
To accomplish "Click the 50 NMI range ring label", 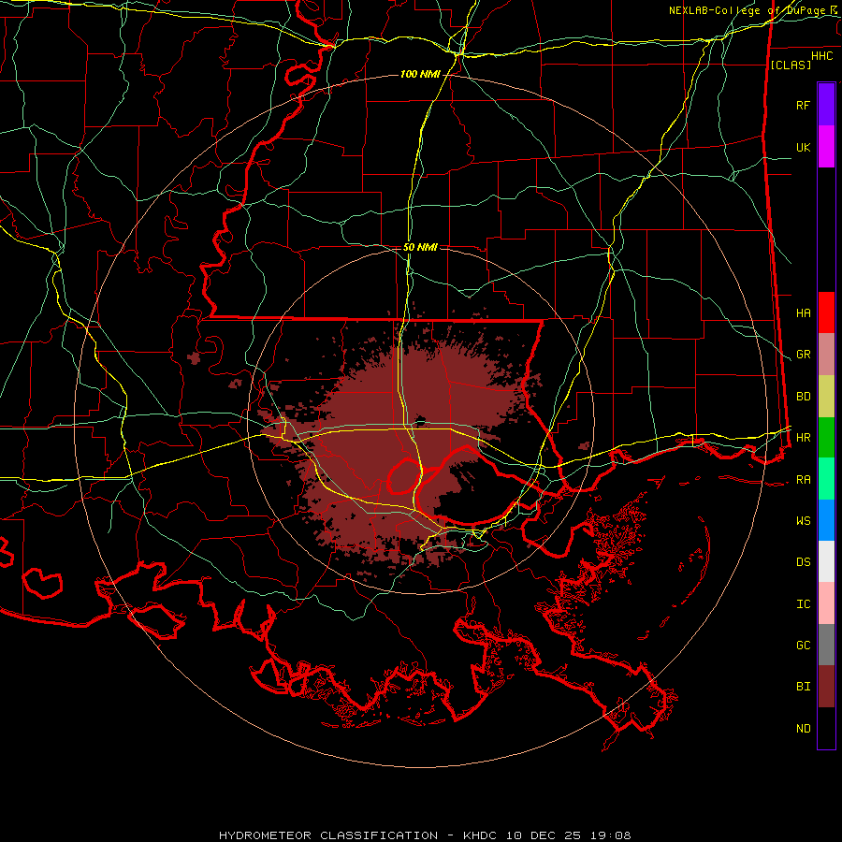I will pyautogui.click(x=420, y=247).
